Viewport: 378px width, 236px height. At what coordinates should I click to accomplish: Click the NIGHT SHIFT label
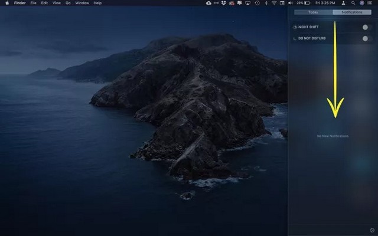point(308,27)
